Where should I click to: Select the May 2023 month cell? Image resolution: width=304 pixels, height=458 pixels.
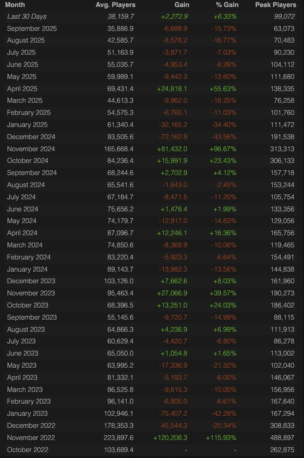pos(22,365)
